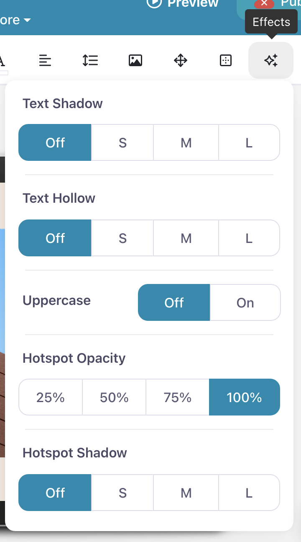Choose L for Hotspot Shadow

point(249,493)
